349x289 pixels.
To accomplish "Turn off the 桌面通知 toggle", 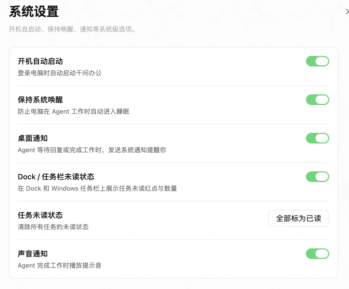I will 318,138.
